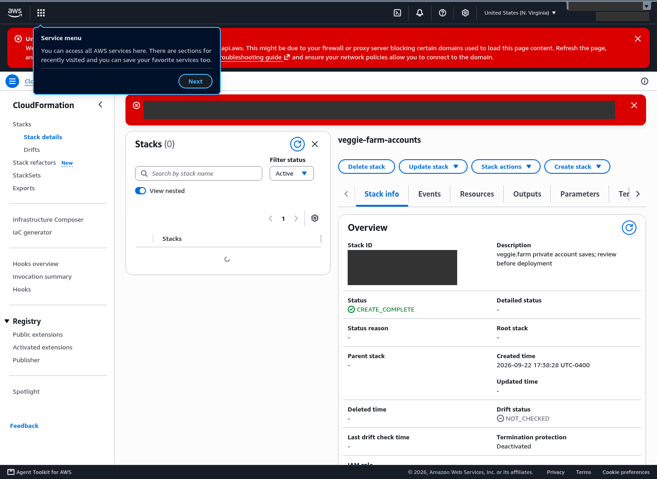Open Drifts in the sidebar
The image size is (657, 479).
point(32,150)
